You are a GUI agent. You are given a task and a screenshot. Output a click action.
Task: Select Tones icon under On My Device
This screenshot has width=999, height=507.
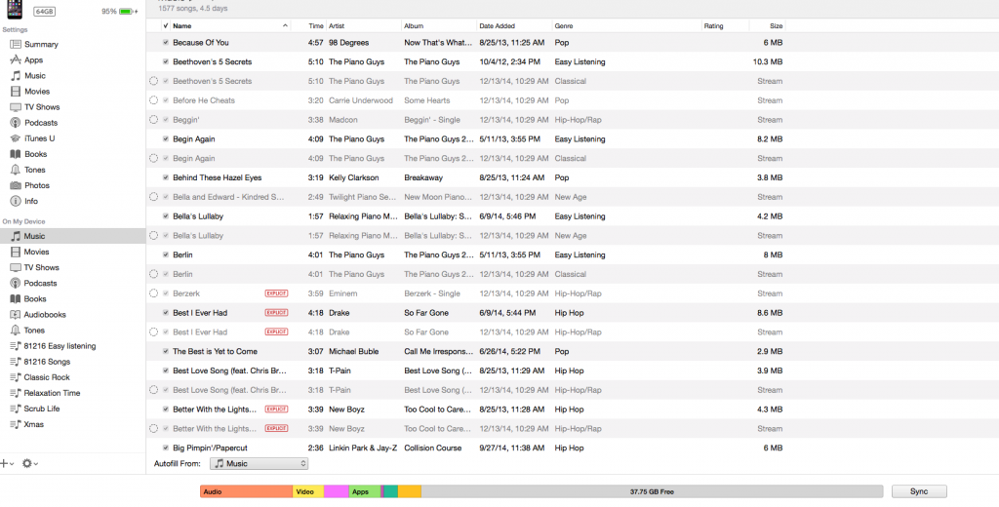coord(16,331)
